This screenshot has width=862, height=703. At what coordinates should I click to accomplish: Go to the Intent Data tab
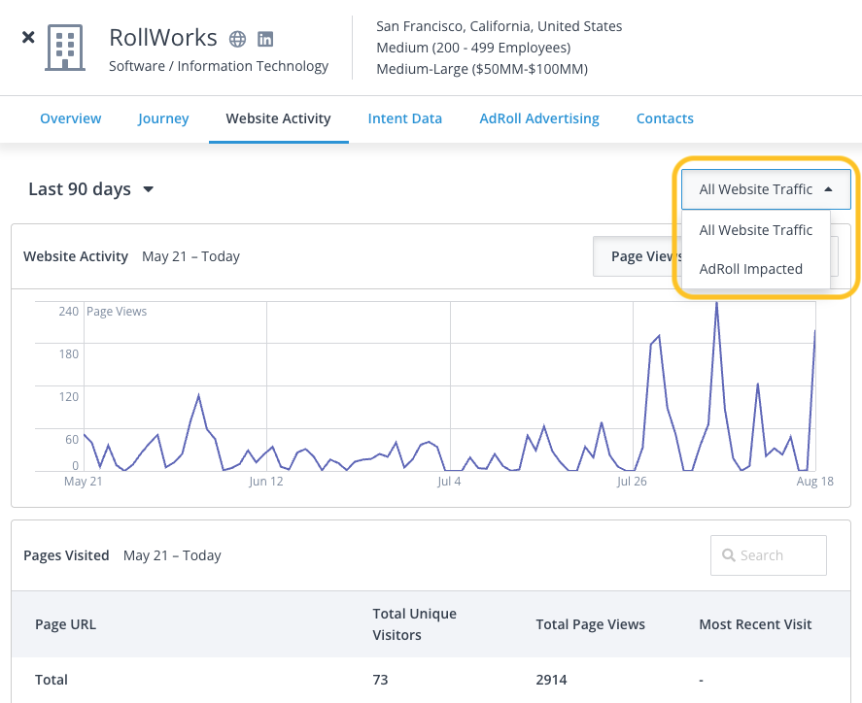tap(404, 118)
